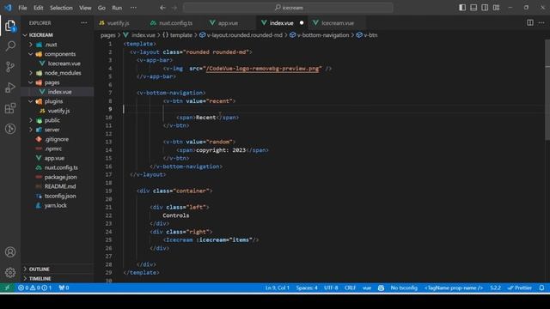The width and height of the screenshot is (550, 309).
Task: Switch to the vuetify.js tab
Action: (119, 23)
